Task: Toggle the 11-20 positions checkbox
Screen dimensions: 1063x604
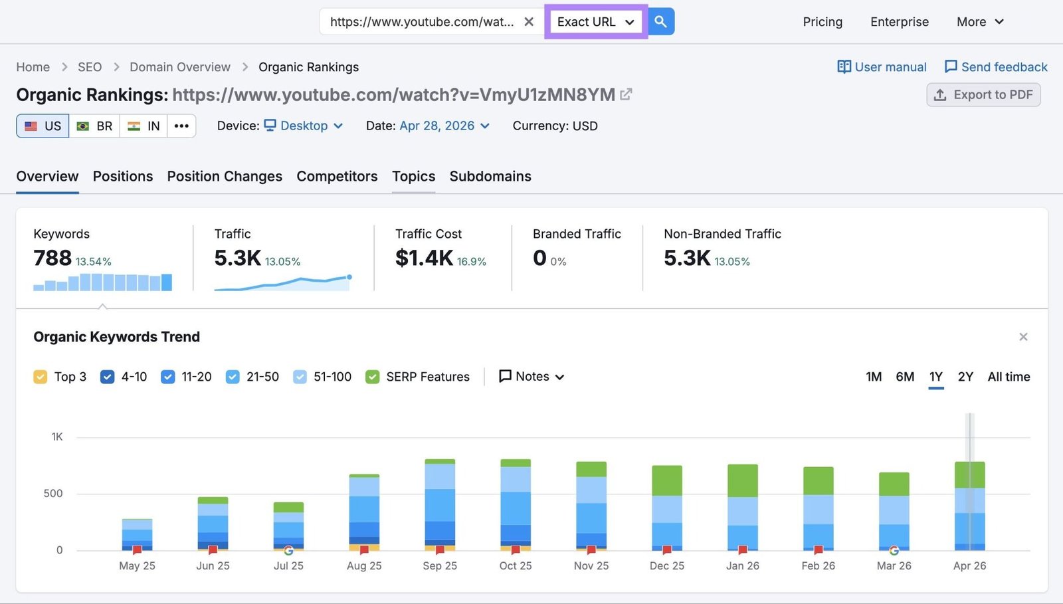Action: click(168, 377)
